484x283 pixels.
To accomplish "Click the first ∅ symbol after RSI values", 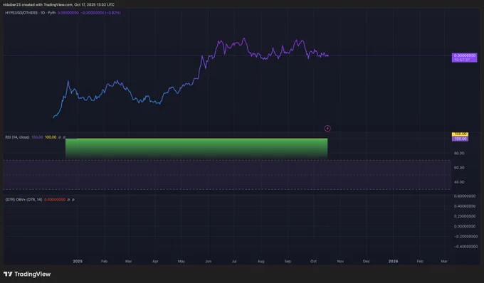I will pos(60,137).
